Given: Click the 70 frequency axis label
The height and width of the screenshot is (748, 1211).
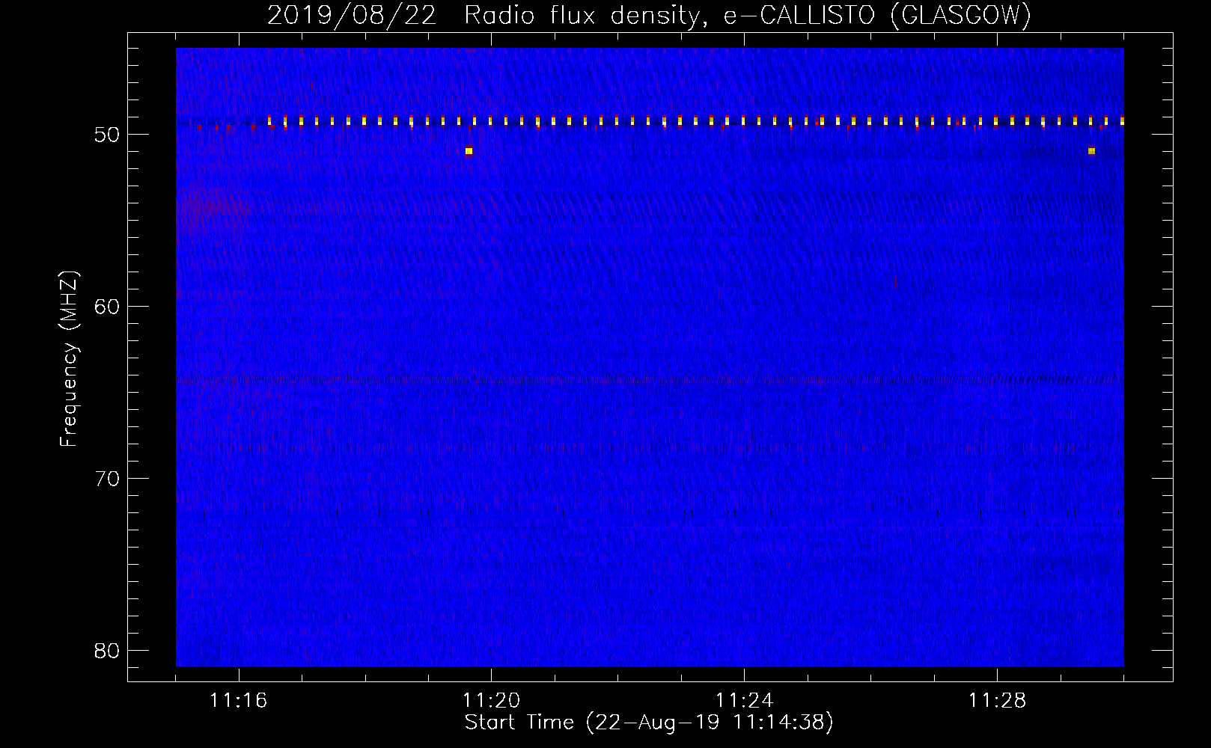Looking at the screenshot, I should click(107, 479).
